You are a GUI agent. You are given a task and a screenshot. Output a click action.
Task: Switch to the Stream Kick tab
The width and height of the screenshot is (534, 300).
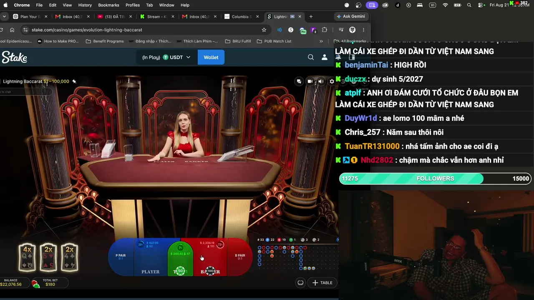click(x=157, y=17)
